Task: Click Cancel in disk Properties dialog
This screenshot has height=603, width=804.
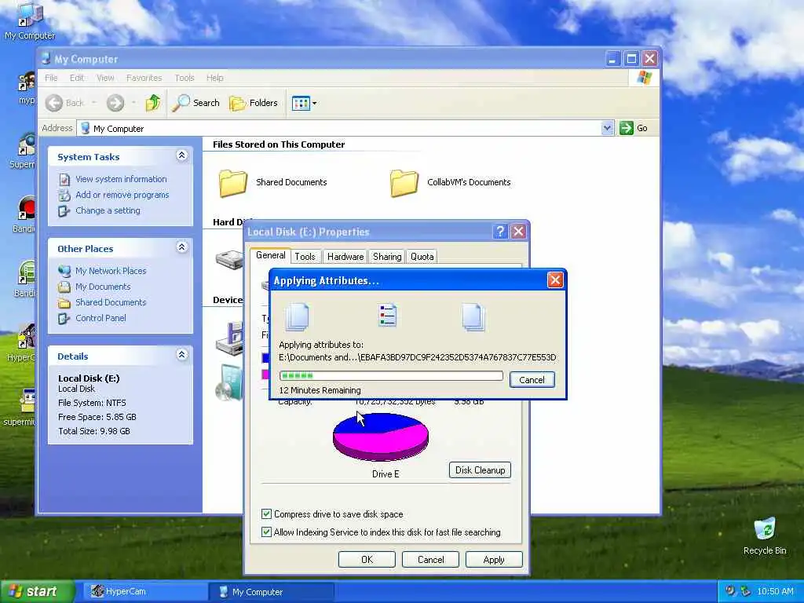Action: pyautogui.click(x=430, y=559)
